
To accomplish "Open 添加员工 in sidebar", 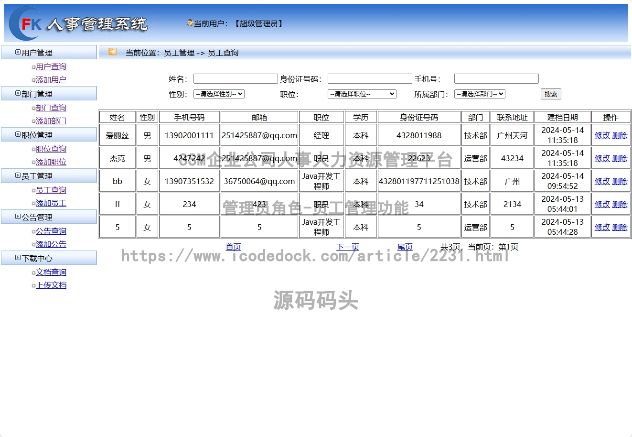I will [51, 203].
